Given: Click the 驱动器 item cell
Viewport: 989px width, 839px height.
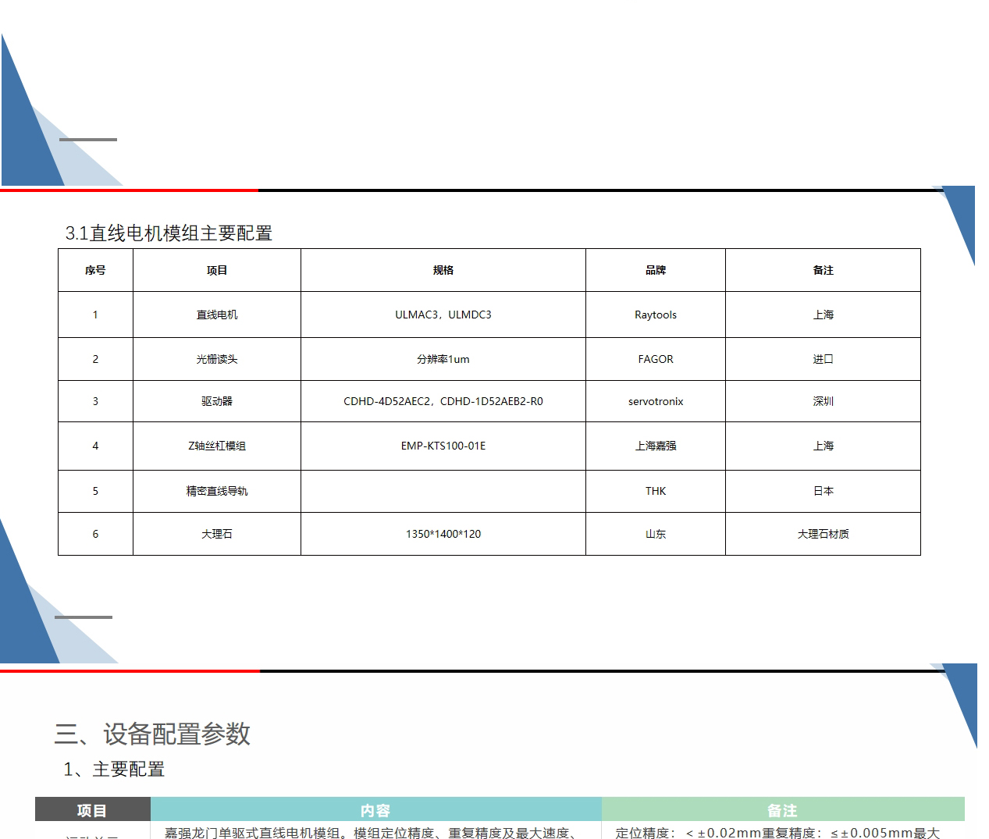Looking at the screenshot, I should click(x=216, y=401).
